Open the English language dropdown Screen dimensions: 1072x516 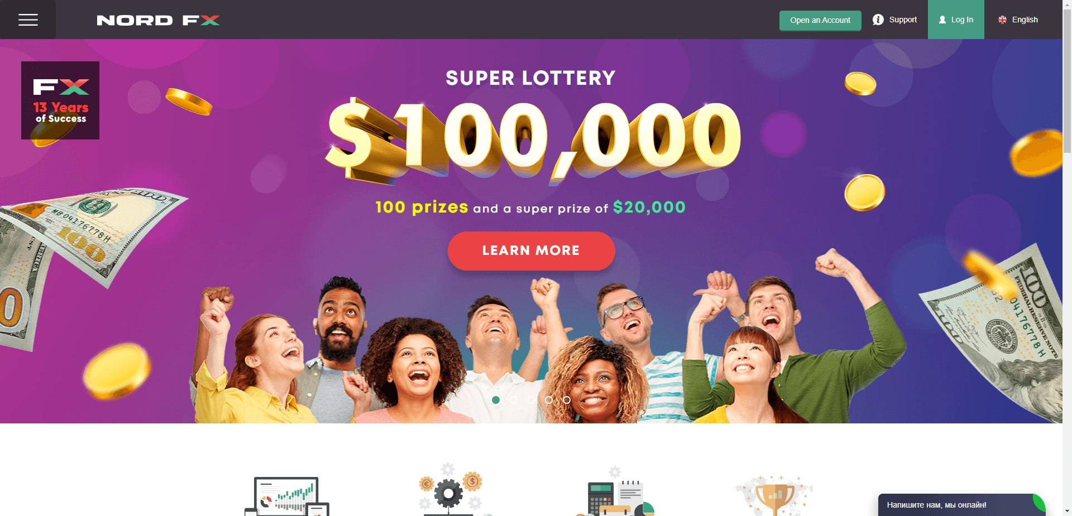[x=1018, y=20]
